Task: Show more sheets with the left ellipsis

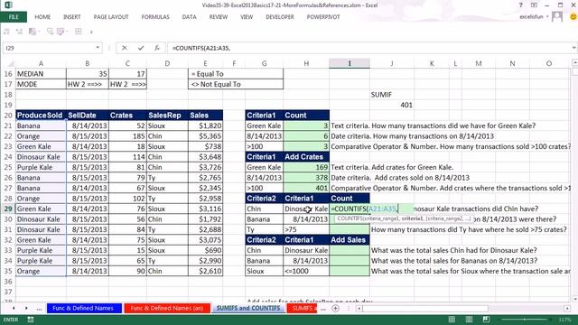Action: tap(39, 309)
